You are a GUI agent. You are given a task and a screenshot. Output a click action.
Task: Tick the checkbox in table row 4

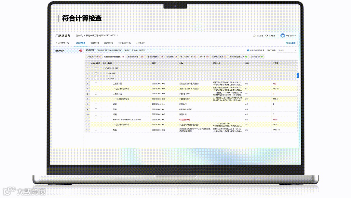(x=96, y=84)
